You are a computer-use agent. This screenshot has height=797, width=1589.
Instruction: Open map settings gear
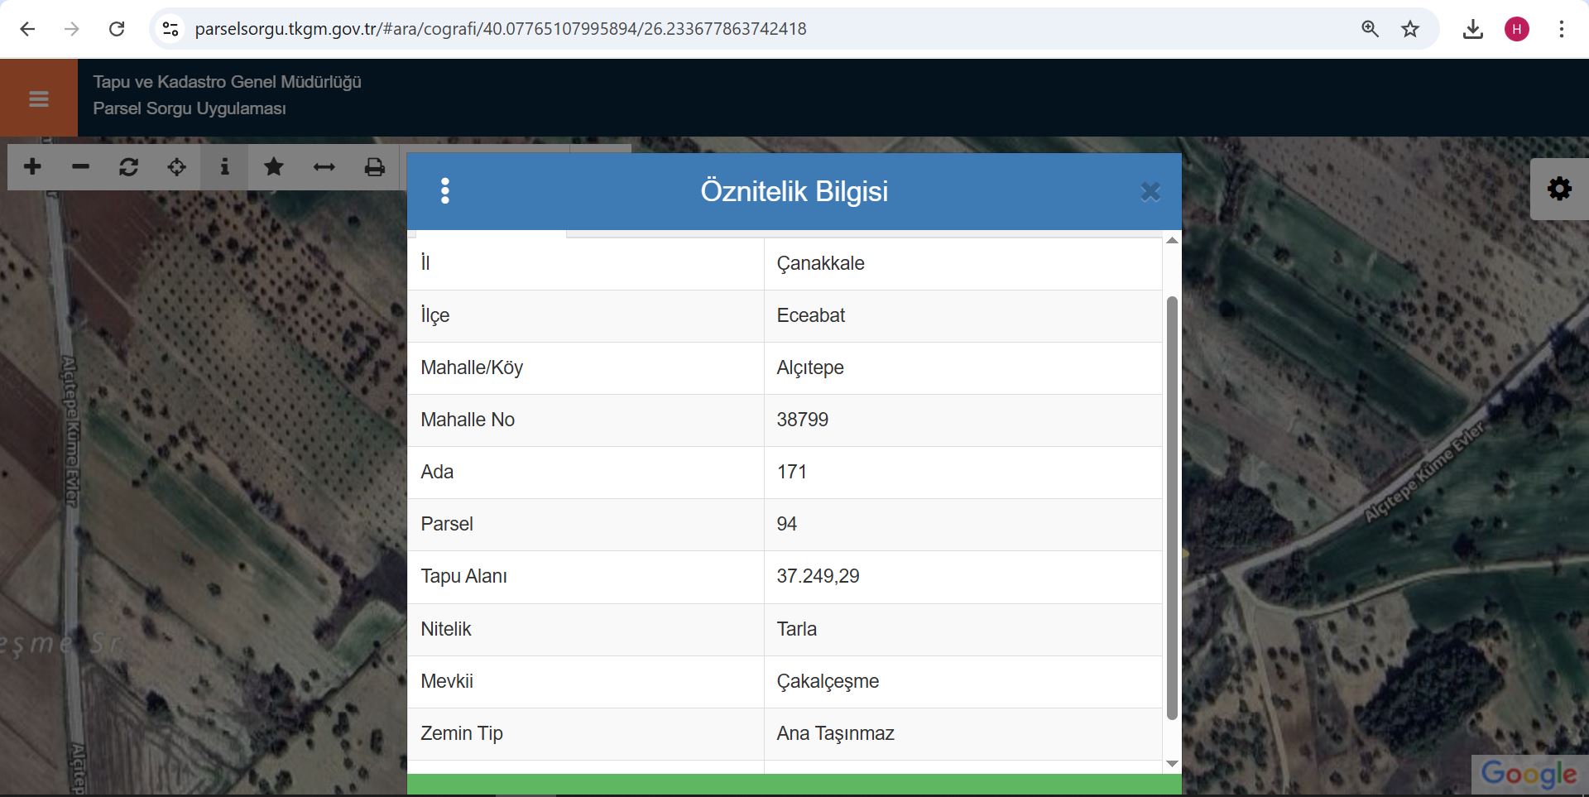coord(1559,189)
